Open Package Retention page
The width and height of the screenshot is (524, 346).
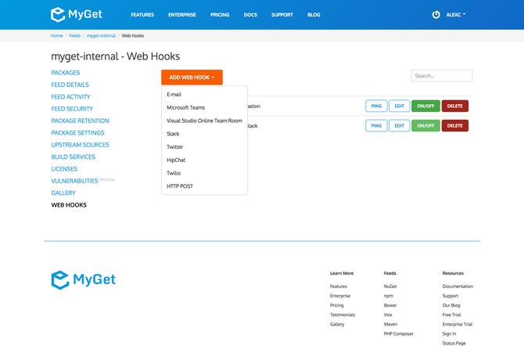coord(80,121)
